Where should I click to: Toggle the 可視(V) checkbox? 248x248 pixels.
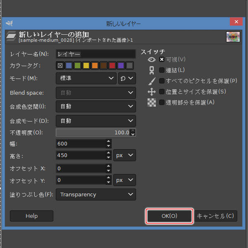pyautogui.click(x=162, y=60)
